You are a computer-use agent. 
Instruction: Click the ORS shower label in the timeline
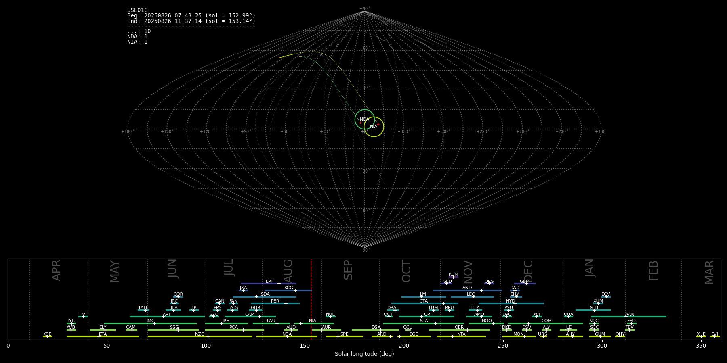click(x=489, y=282)
